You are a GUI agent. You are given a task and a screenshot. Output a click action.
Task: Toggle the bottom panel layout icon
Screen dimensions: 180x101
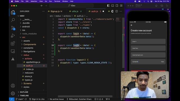tap(113, 6)
